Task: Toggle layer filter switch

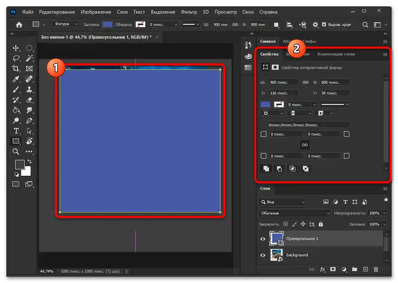Action: 386,201
